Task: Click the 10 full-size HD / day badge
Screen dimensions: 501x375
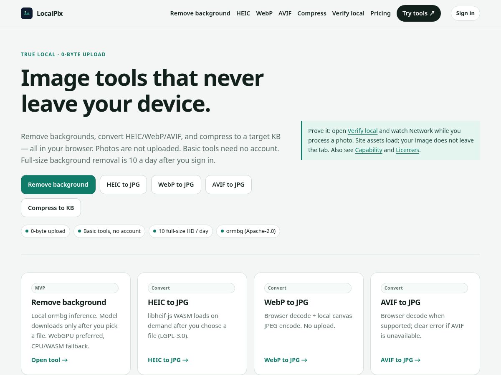Action: pyautogui.click(x=181, y=231)
